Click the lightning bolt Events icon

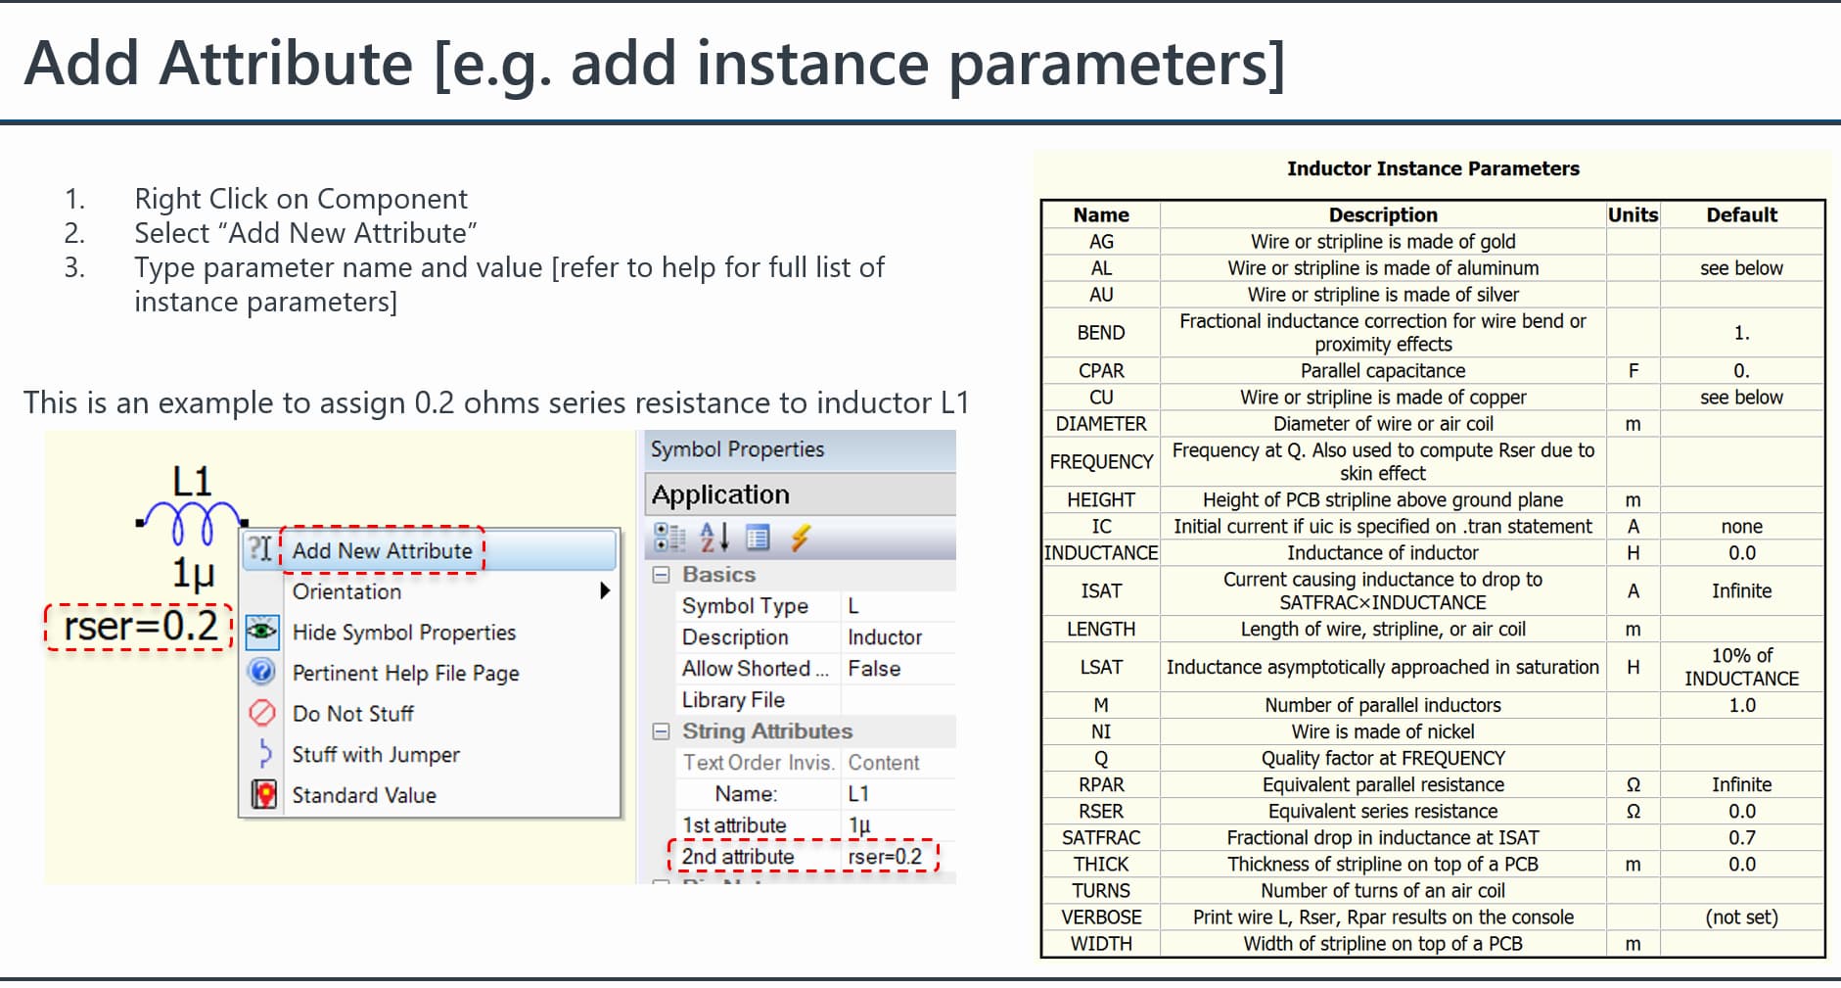click(801, 538)
